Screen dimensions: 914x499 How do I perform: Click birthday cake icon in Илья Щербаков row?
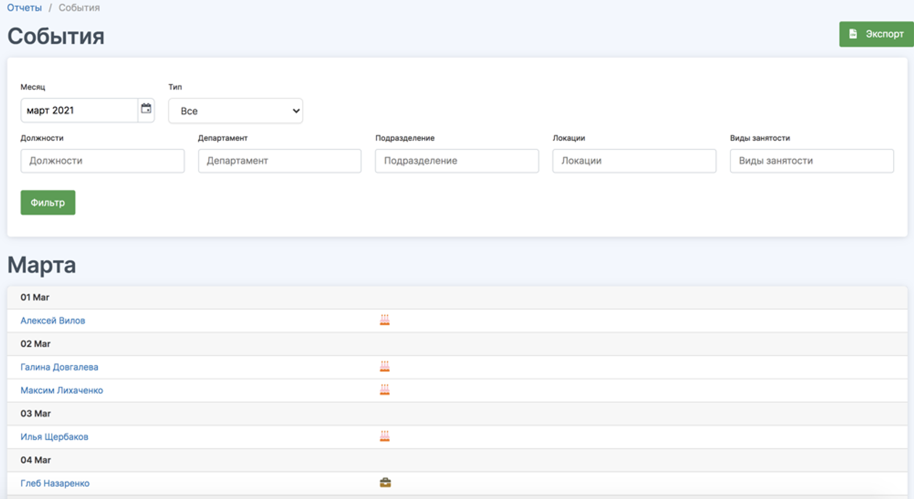point(385,436)
